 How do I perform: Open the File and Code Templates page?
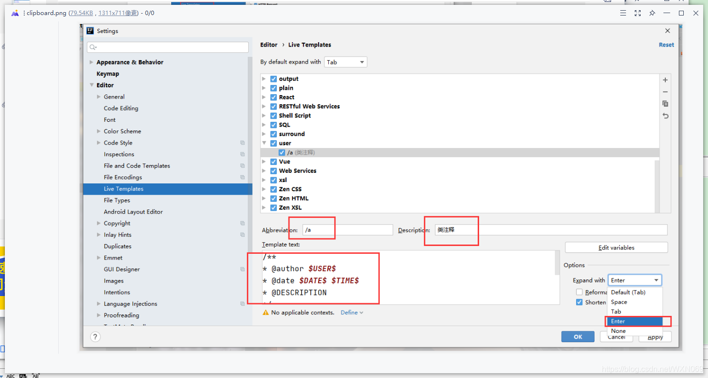pos(137,165)
